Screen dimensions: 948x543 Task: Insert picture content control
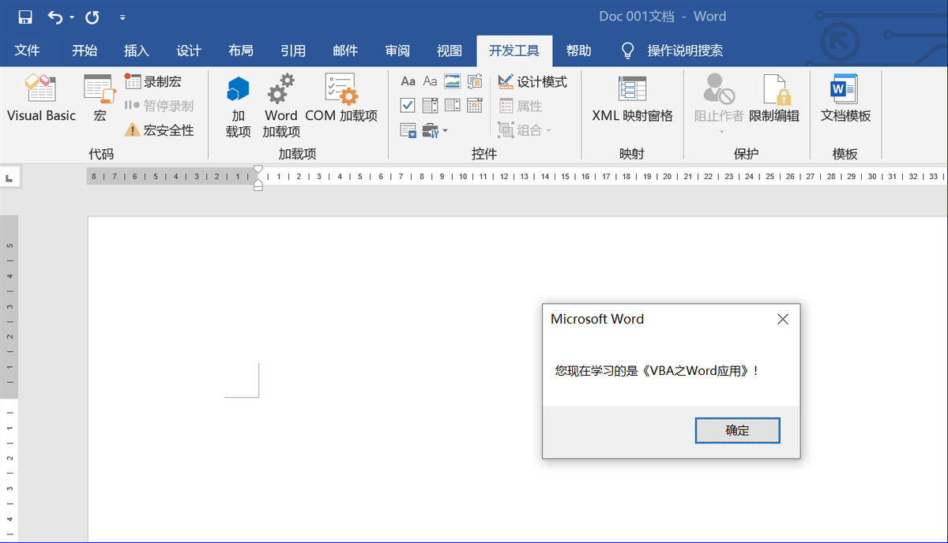point(453,81)
